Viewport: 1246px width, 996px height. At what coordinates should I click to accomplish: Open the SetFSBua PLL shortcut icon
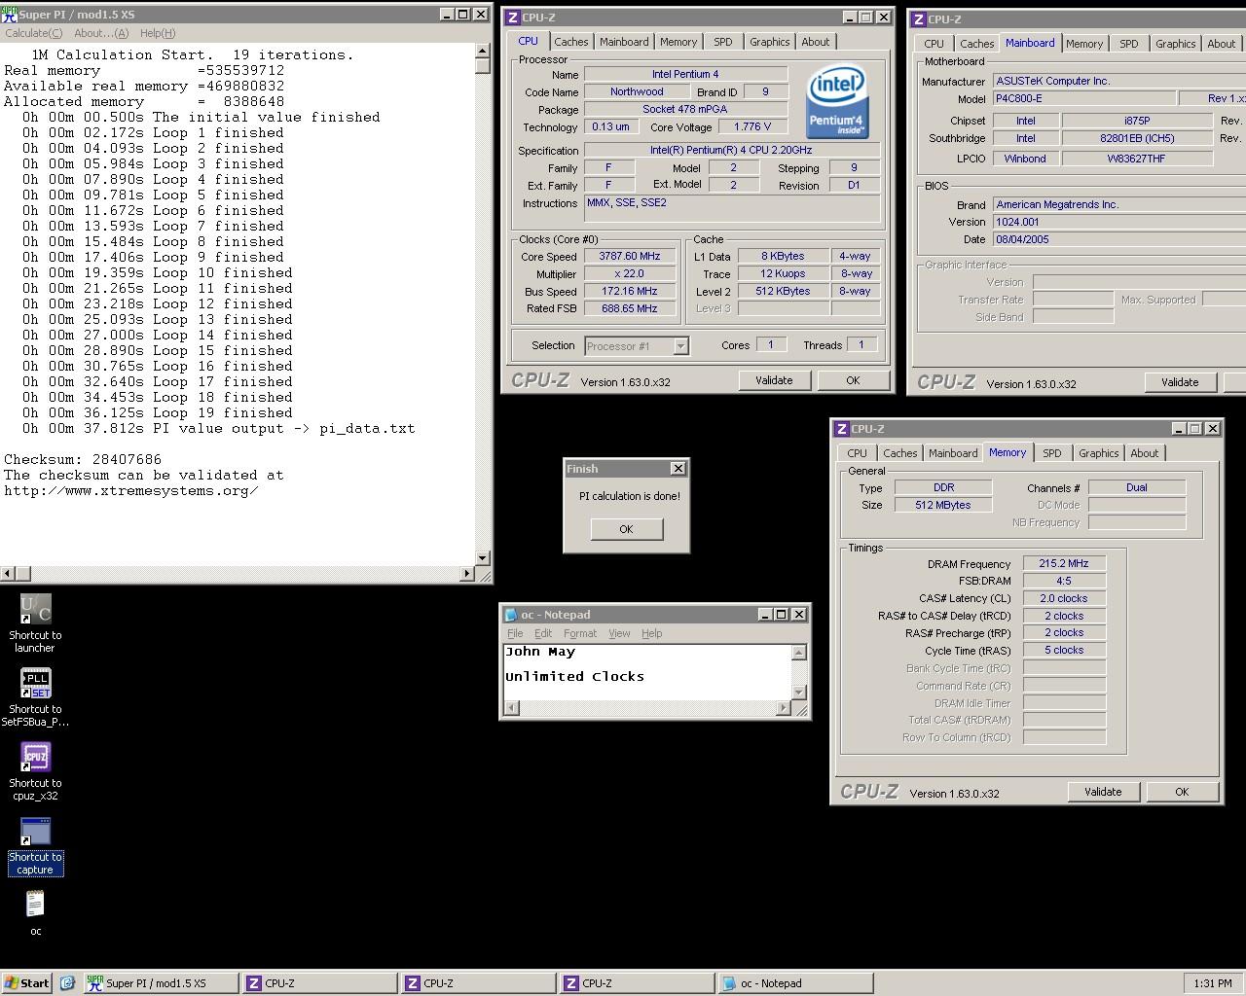[35, 697]
